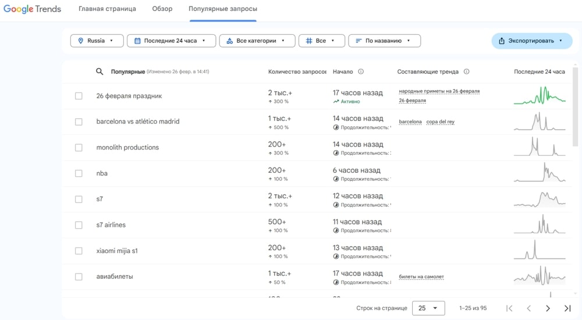582x320 pixels.
Task: Click the 1–25 из 95 pagination text
Action: [473, 308]
